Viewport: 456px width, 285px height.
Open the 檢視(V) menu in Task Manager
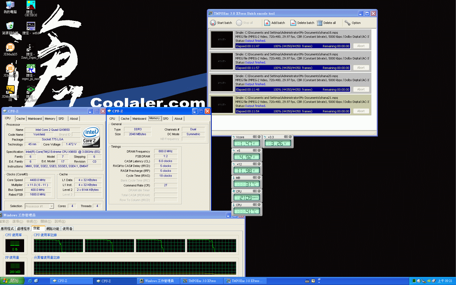coord(32,221)
